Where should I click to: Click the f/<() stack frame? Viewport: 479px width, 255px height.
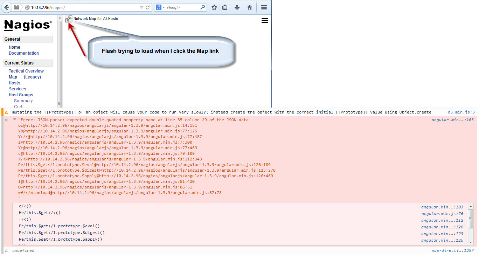pyautogui.click(x=25, y=219)
